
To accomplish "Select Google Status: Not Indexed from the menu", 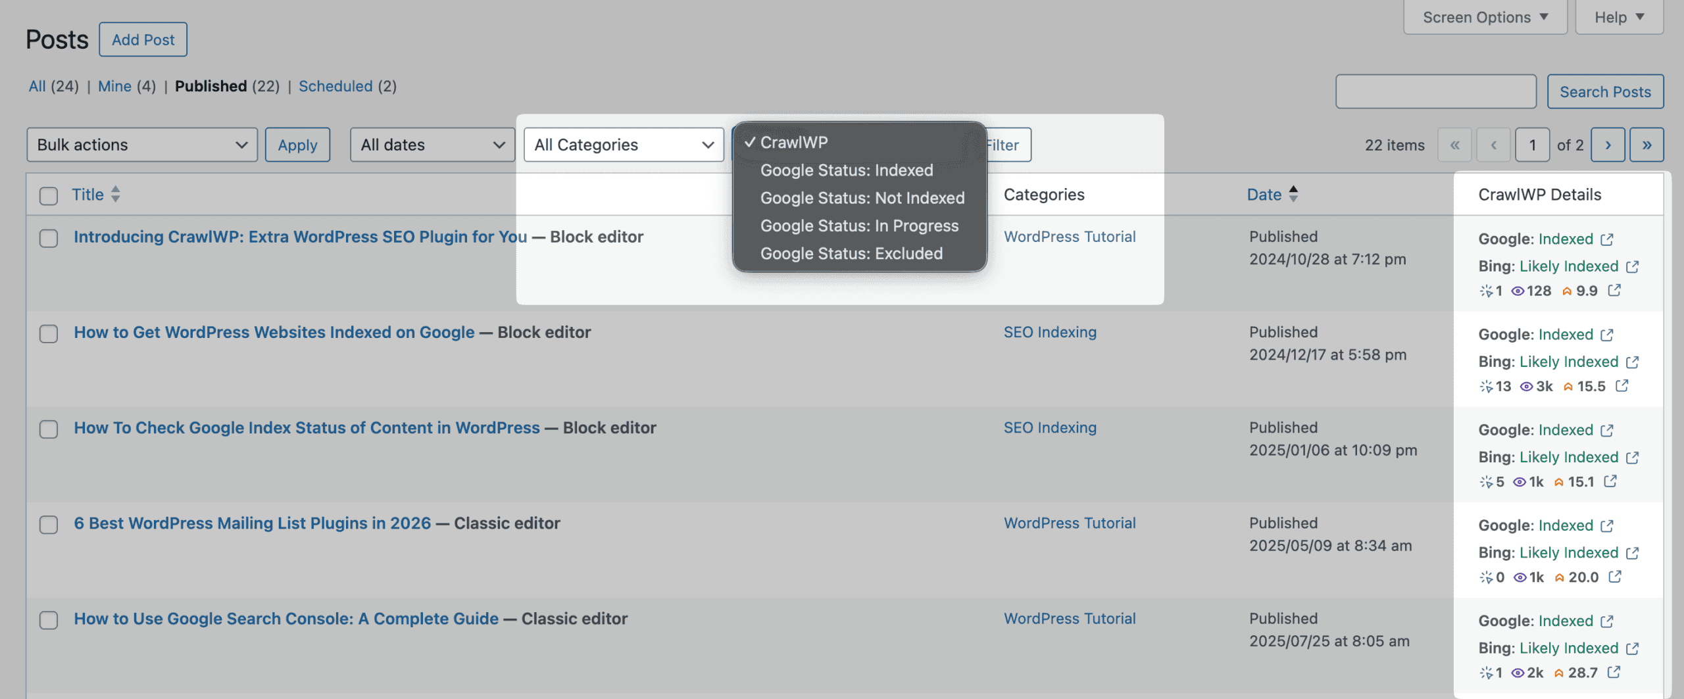I will tap(862, 198).
